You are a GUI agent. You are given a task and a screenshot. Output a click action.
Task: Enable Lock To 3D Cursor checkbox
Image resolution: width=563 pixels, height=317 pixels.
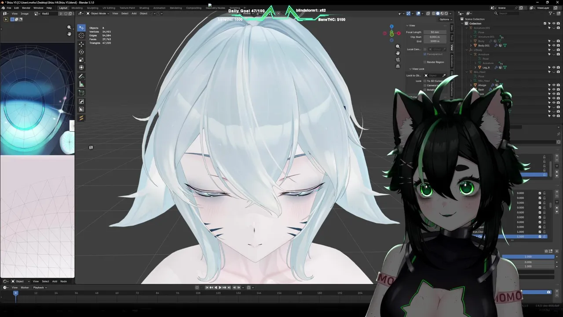click(x=425, y=81)
